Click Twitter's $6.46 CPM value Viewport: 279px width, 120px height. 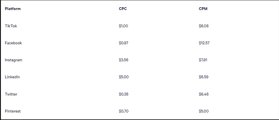(204, 94)
